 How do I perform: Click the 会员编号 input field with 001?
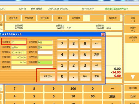pyautogui.click(x=19, y=42)
